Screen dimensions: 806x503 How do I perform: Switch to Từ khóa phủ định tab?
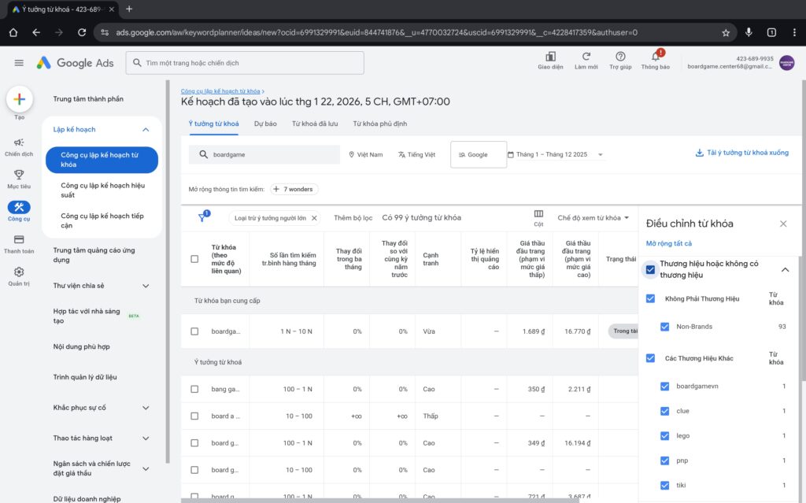379,124
